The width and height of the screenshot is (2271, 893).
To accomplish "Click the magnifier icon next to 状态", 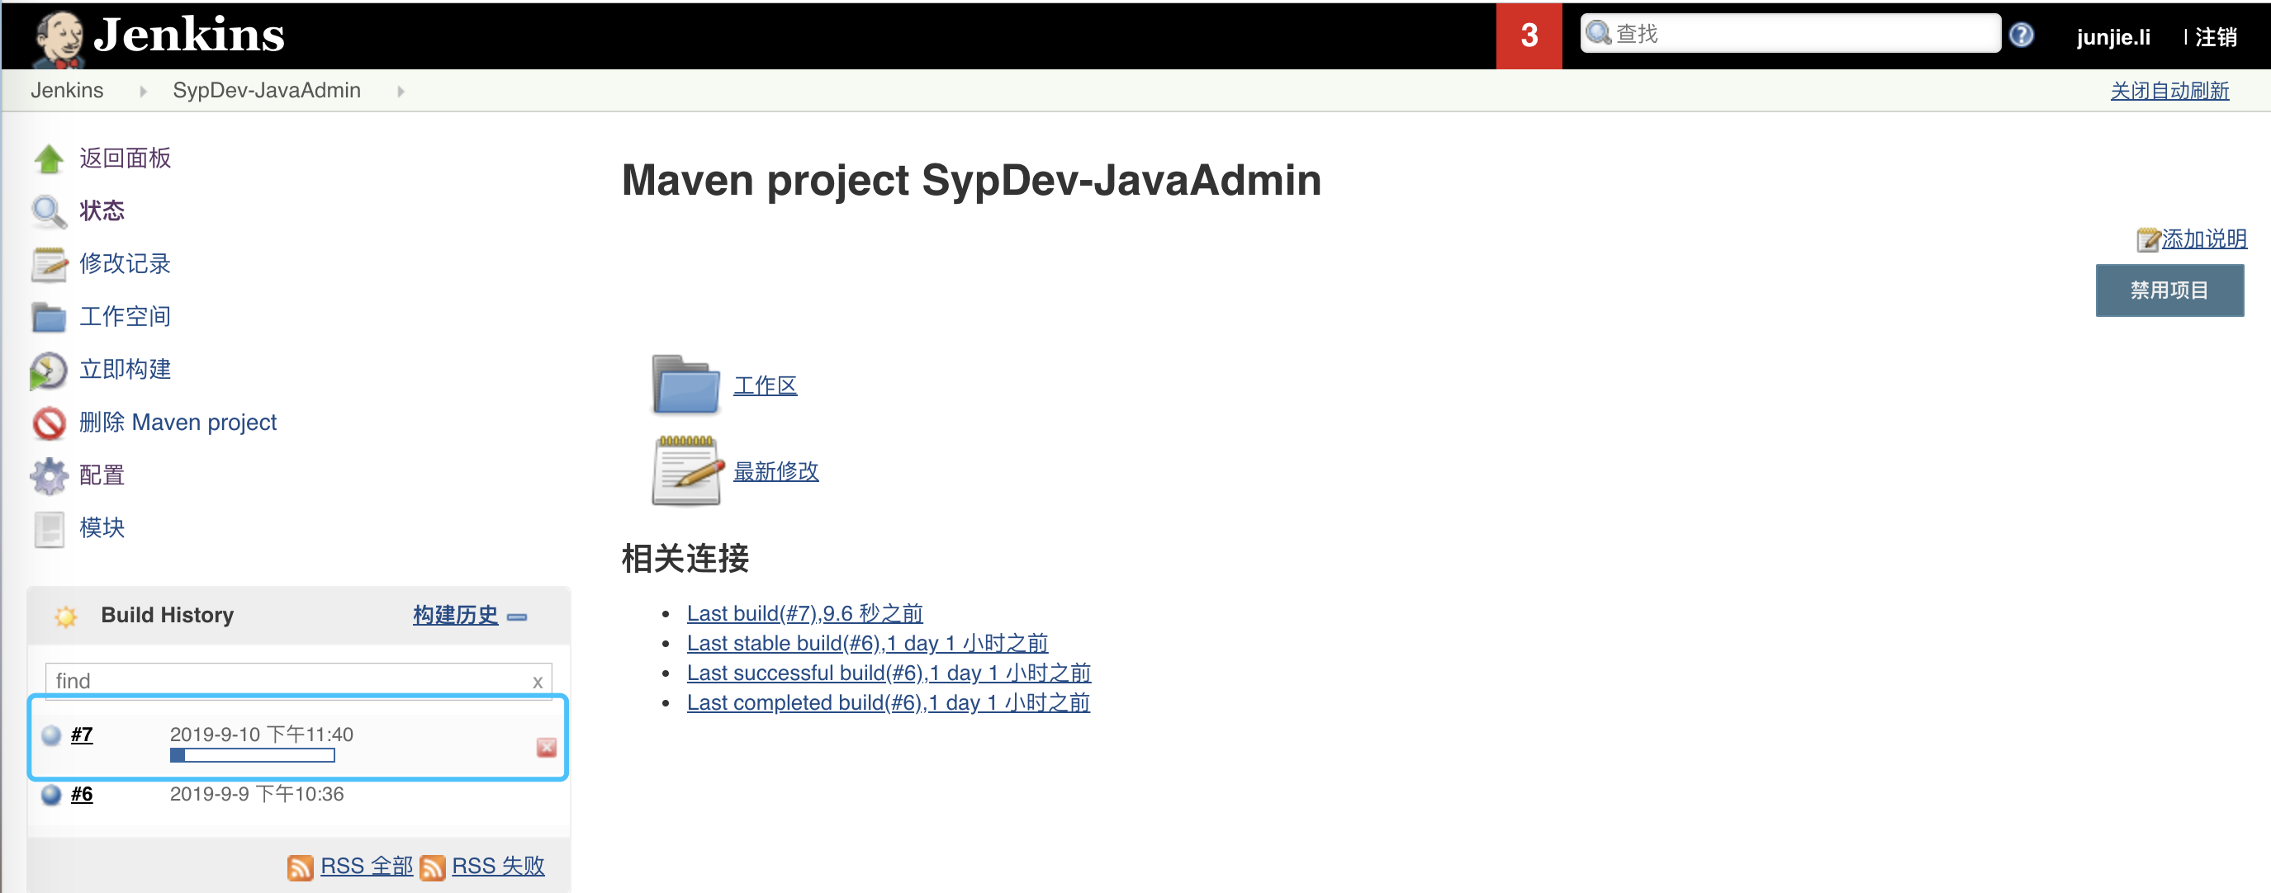I will (x=49, y=212).
